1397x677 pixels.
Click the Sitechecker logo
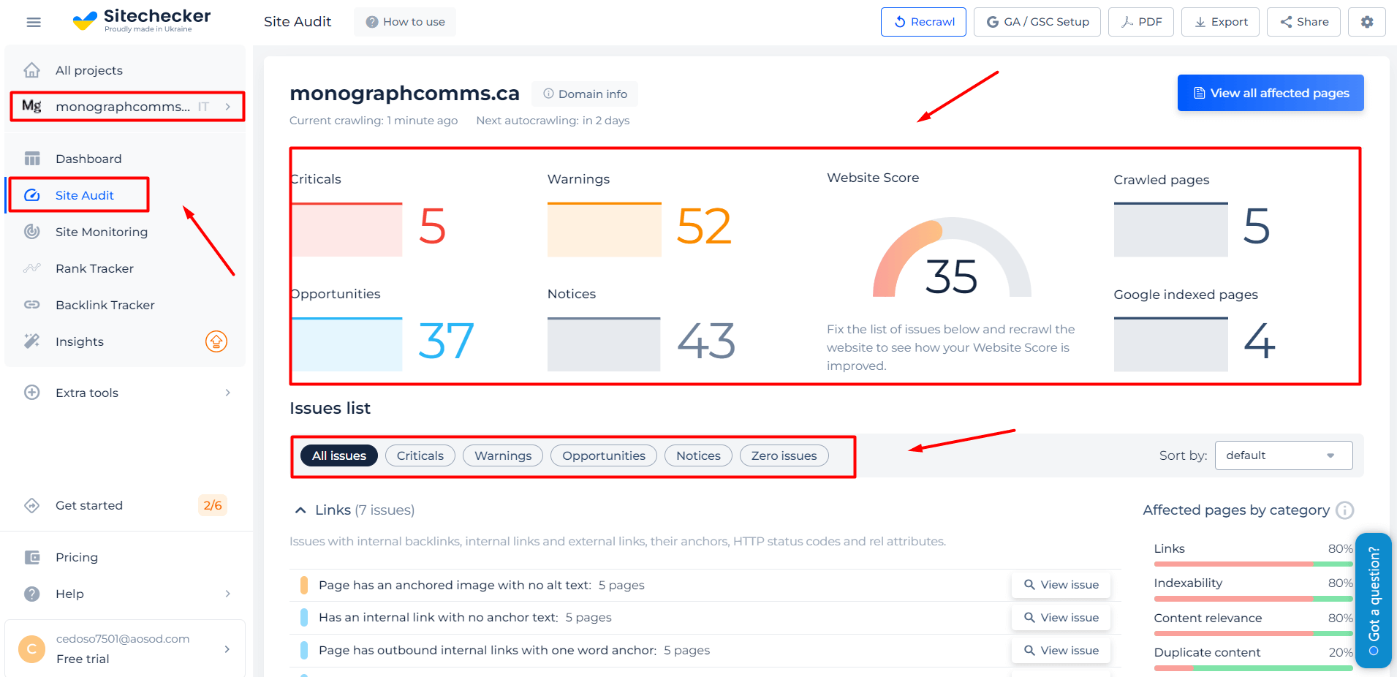coord(142,20)
